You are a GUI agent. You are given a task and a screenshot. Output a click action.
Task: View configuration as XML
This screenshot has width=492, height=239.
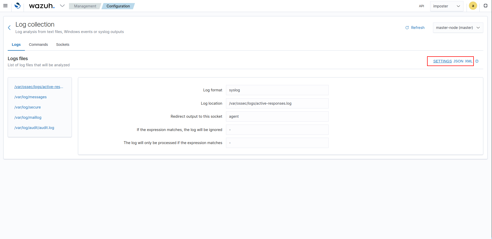(x=469, y=61)
